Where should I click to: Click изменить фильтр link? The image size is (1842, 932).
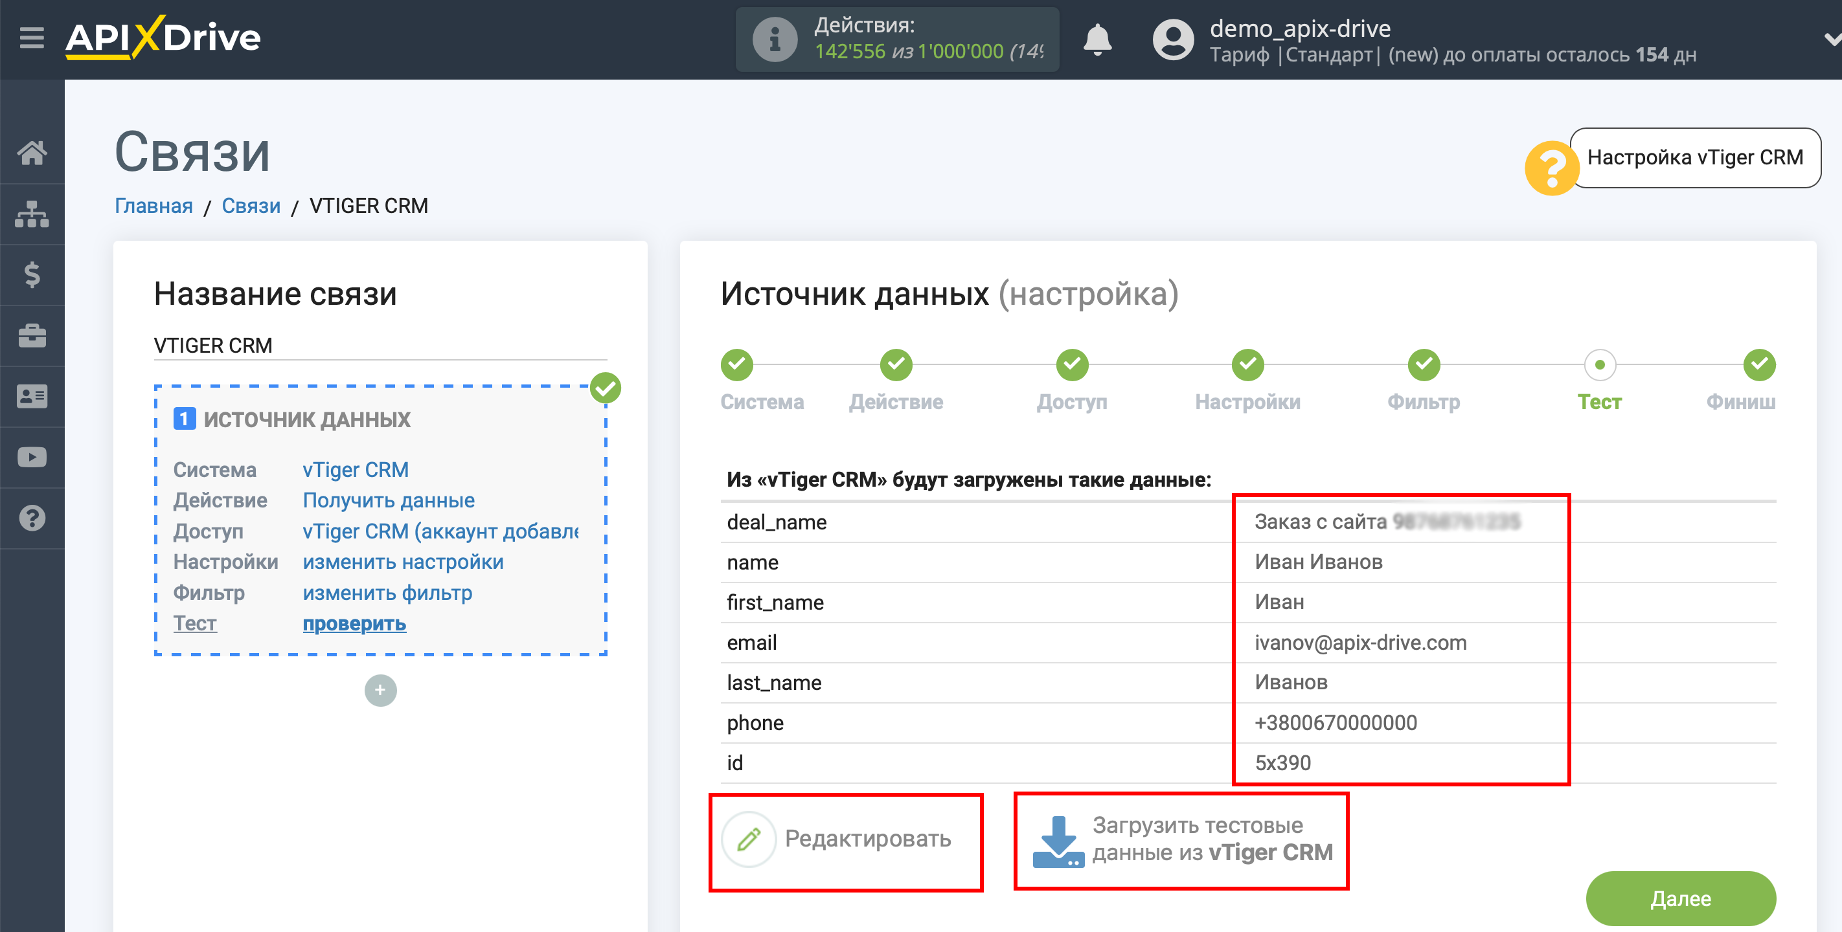387,592
